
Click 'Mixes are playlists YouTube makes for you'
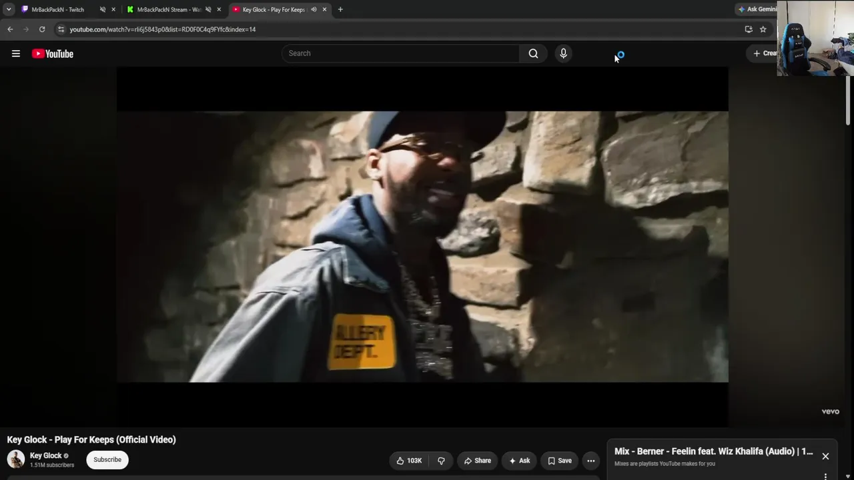pyautogui.click(x=665, y=464)
